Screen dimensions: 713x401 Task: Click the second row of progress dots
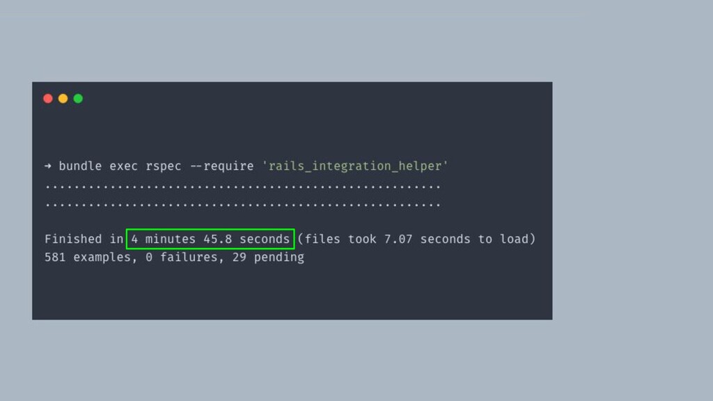tap(242, 205)
